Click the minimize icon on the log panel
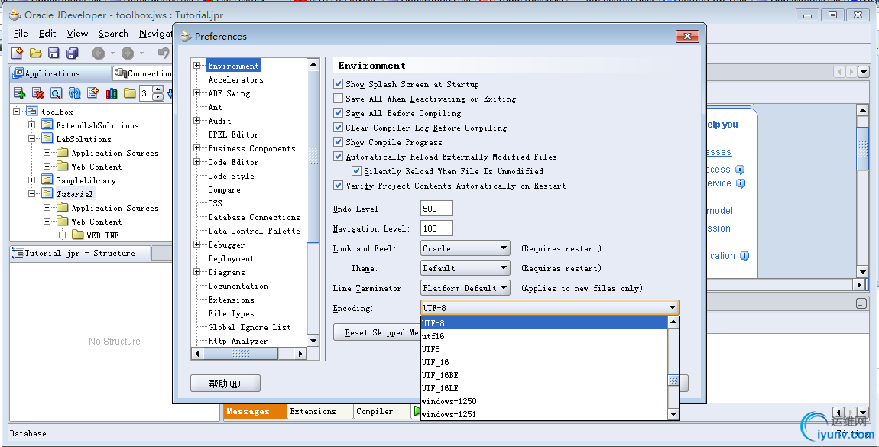The height and width of the screenshot is (447, 879). [x=861, y=303]
